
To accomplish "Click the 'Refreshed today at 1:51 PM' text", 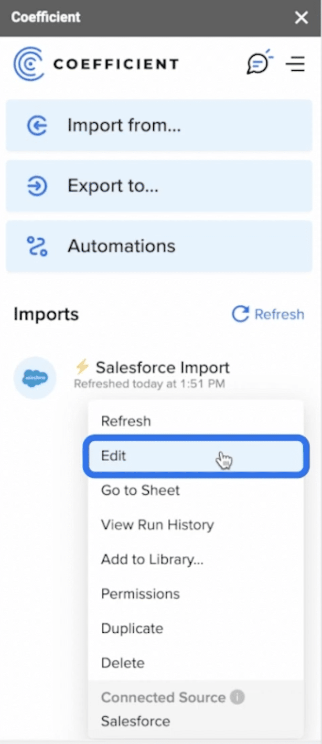I will click(149, 384).
